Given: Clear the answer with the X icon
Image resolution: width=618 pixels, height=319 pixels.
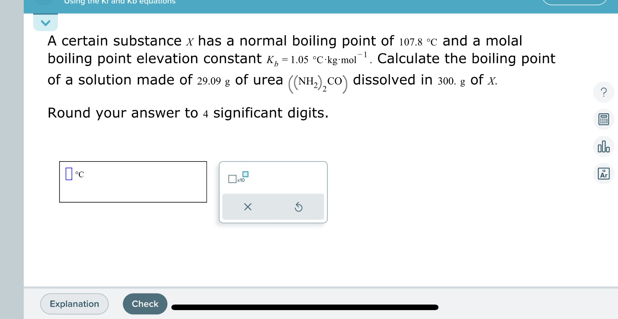Looking at the screenshot, I should pyautogui.click(x=248, y=207).
